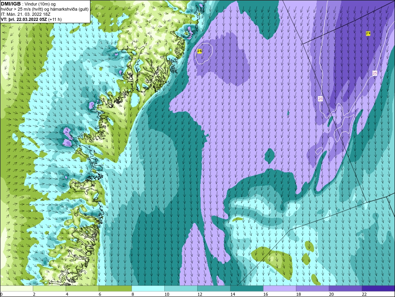The width and height of the screenshot is (395, 297).
Task: Pick the above 22 m/s dark indigo swatch
Action: point(378,288)
